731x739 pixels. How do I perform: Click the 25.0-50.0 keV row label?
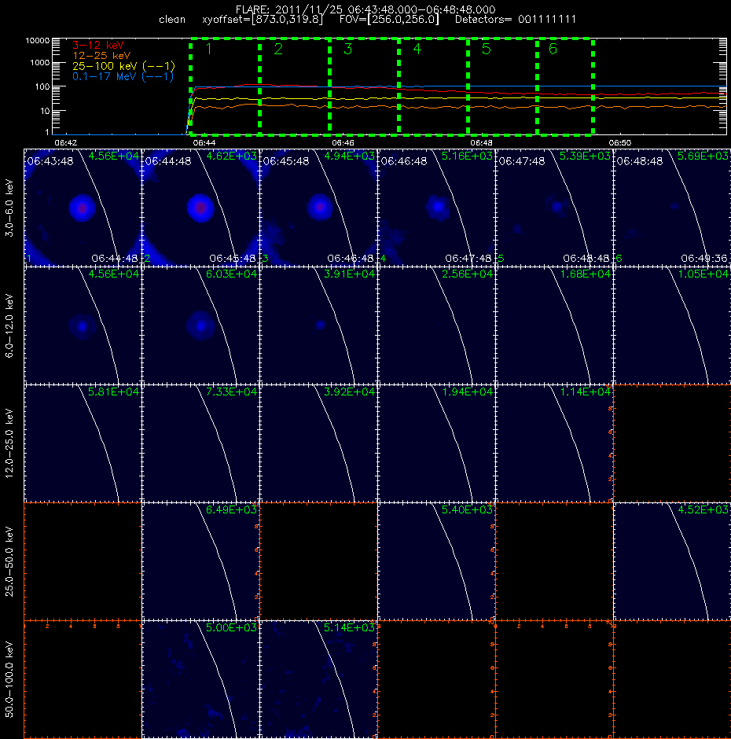click(x=9, y=561)
